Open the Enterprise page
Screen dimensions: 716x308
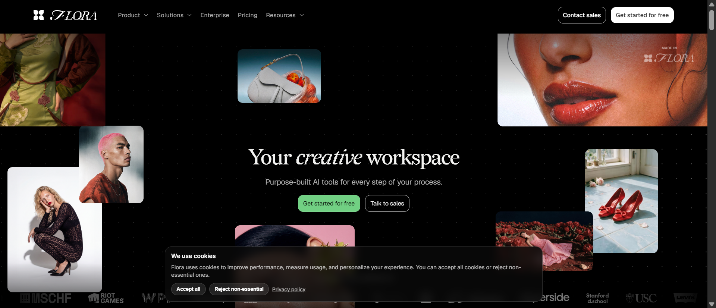(x=215, y=15)
